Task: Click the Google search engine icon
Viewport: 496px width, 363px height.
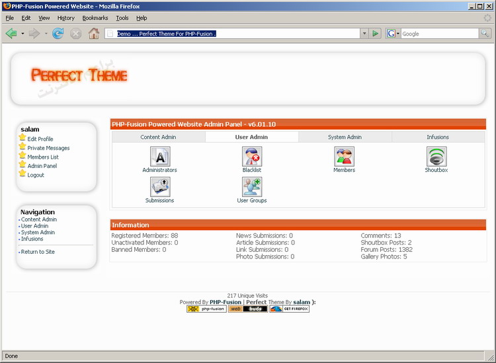Action: pyautogui.click(x=391, y=33)
